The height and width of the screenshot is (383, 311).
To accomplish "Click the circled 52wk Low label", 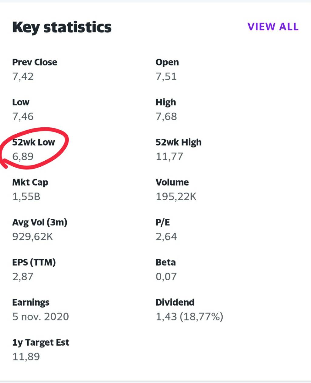I will 33,142.
